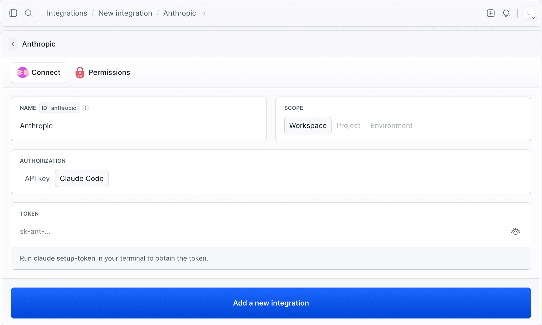Click the ID: anthropic badge
Viewport: 542px width, 325px height.
(59, 108)
